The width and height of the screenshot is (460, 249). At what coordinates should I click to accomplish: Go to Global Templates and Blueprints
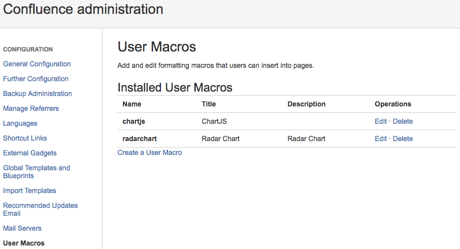pos(36,171)
